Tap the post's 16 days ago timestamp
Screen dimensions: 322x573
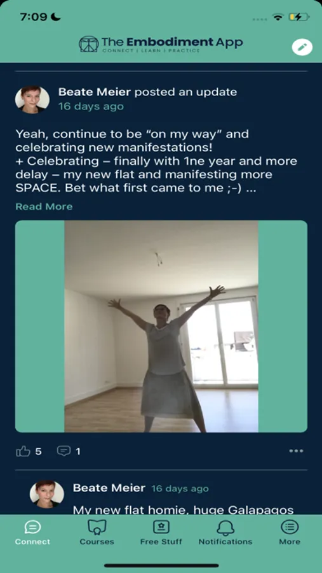(x=91, y=106)
